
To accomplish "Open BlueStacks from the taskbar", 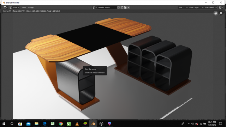I will 85,124.
